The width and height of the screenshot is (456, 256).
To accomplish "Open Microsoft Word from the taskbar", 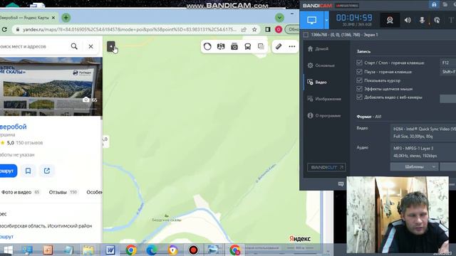I will tap(110, 250).
